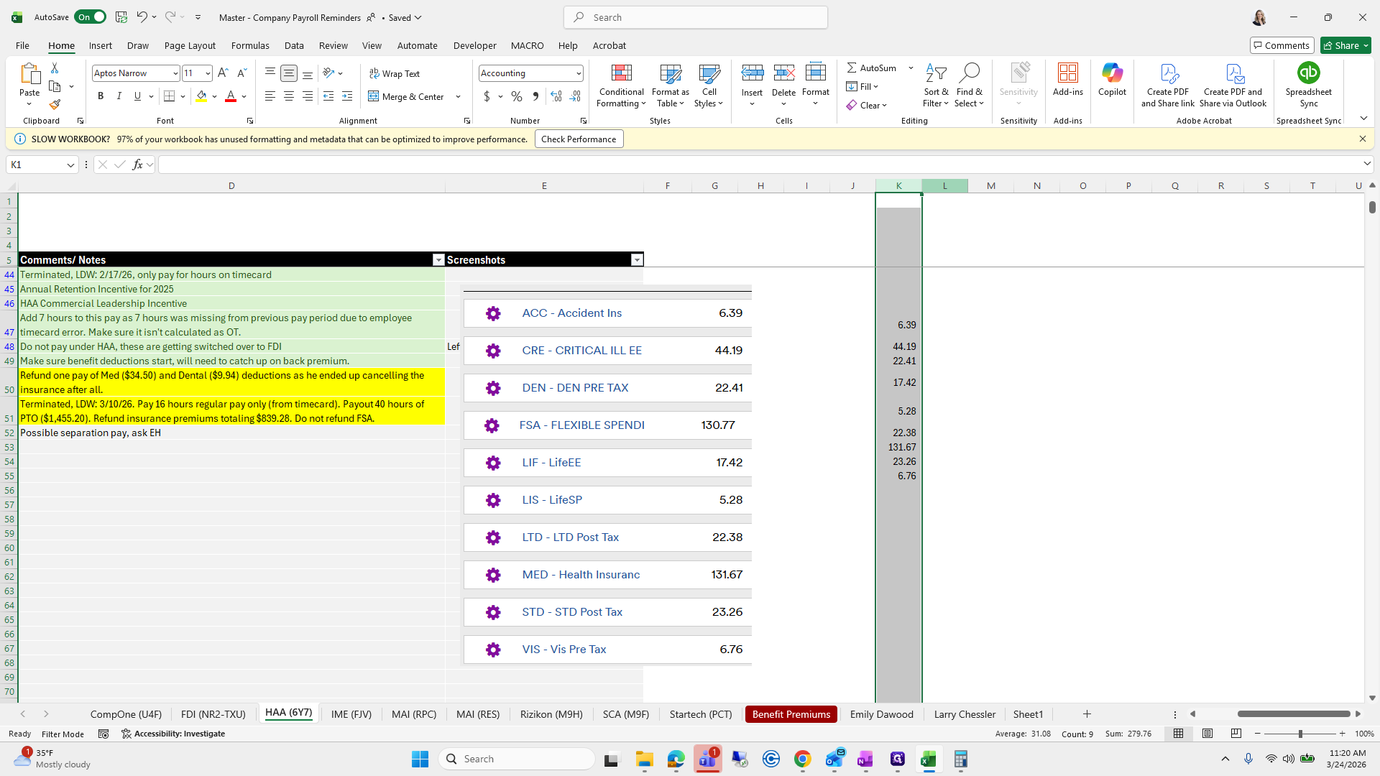The image size is (1380, 776).
Task: Click inside the Name Box field
Action: tap(36, 165)
